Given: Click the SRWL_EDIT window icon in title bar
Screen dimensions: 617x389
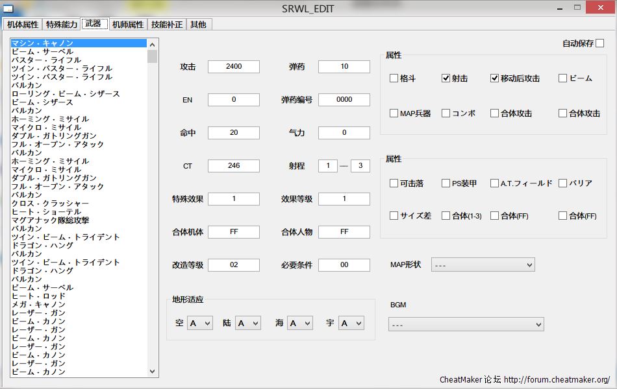Looking at the screenshot, I should click(8, 8).
